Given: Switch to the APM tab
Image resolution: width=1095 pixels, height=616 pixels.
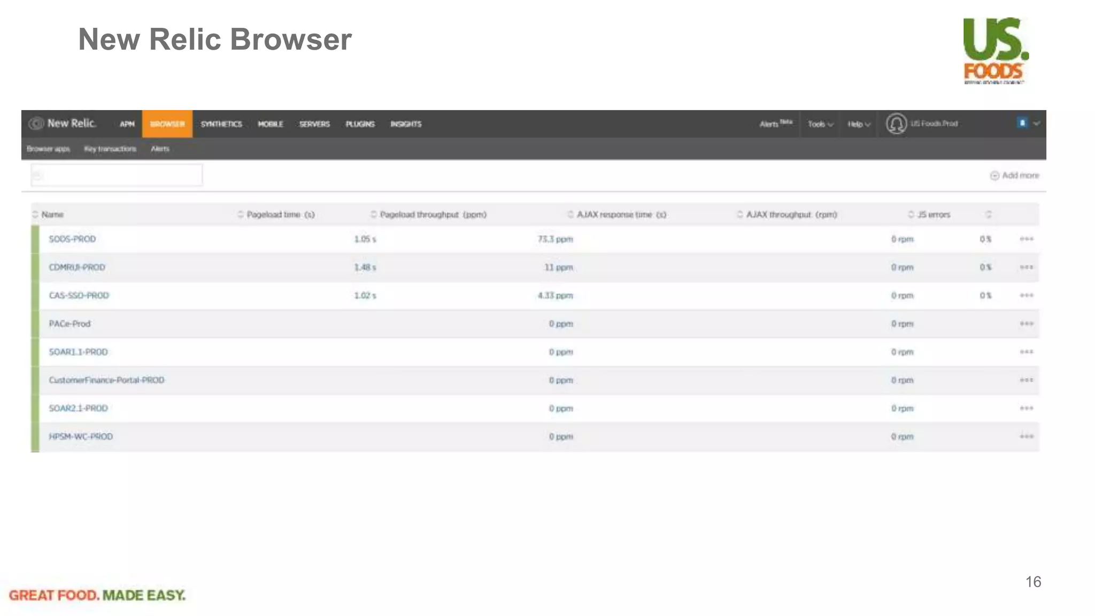Looking at the screenshot, I should (x=127, y=124).
